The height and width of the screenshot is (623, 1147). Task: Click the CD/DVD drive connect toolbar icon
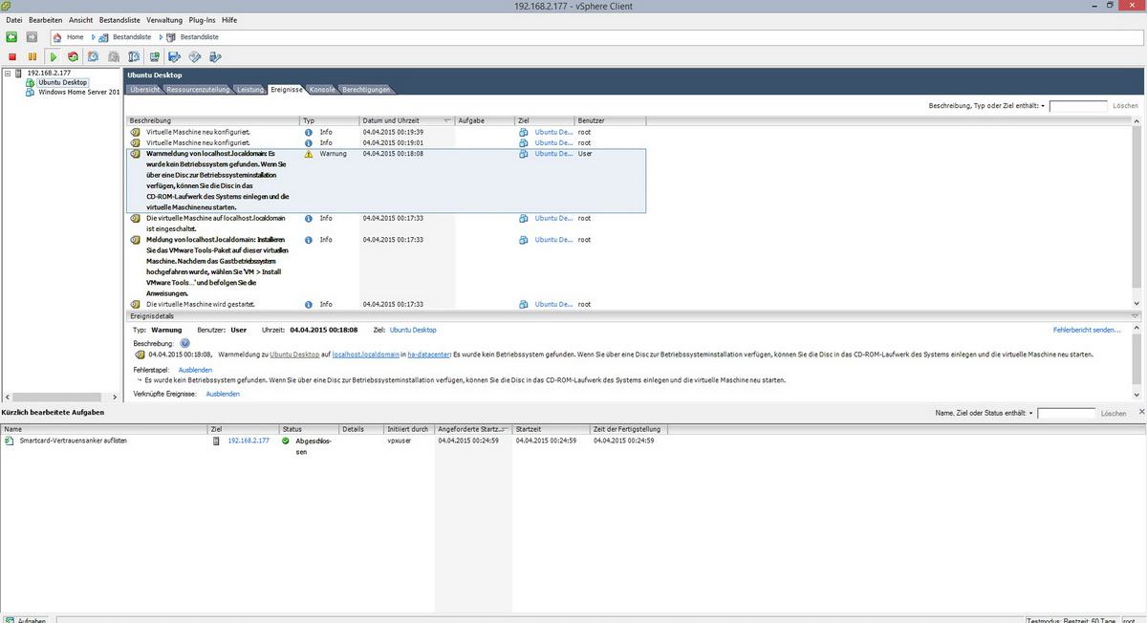tap(195, 56)
